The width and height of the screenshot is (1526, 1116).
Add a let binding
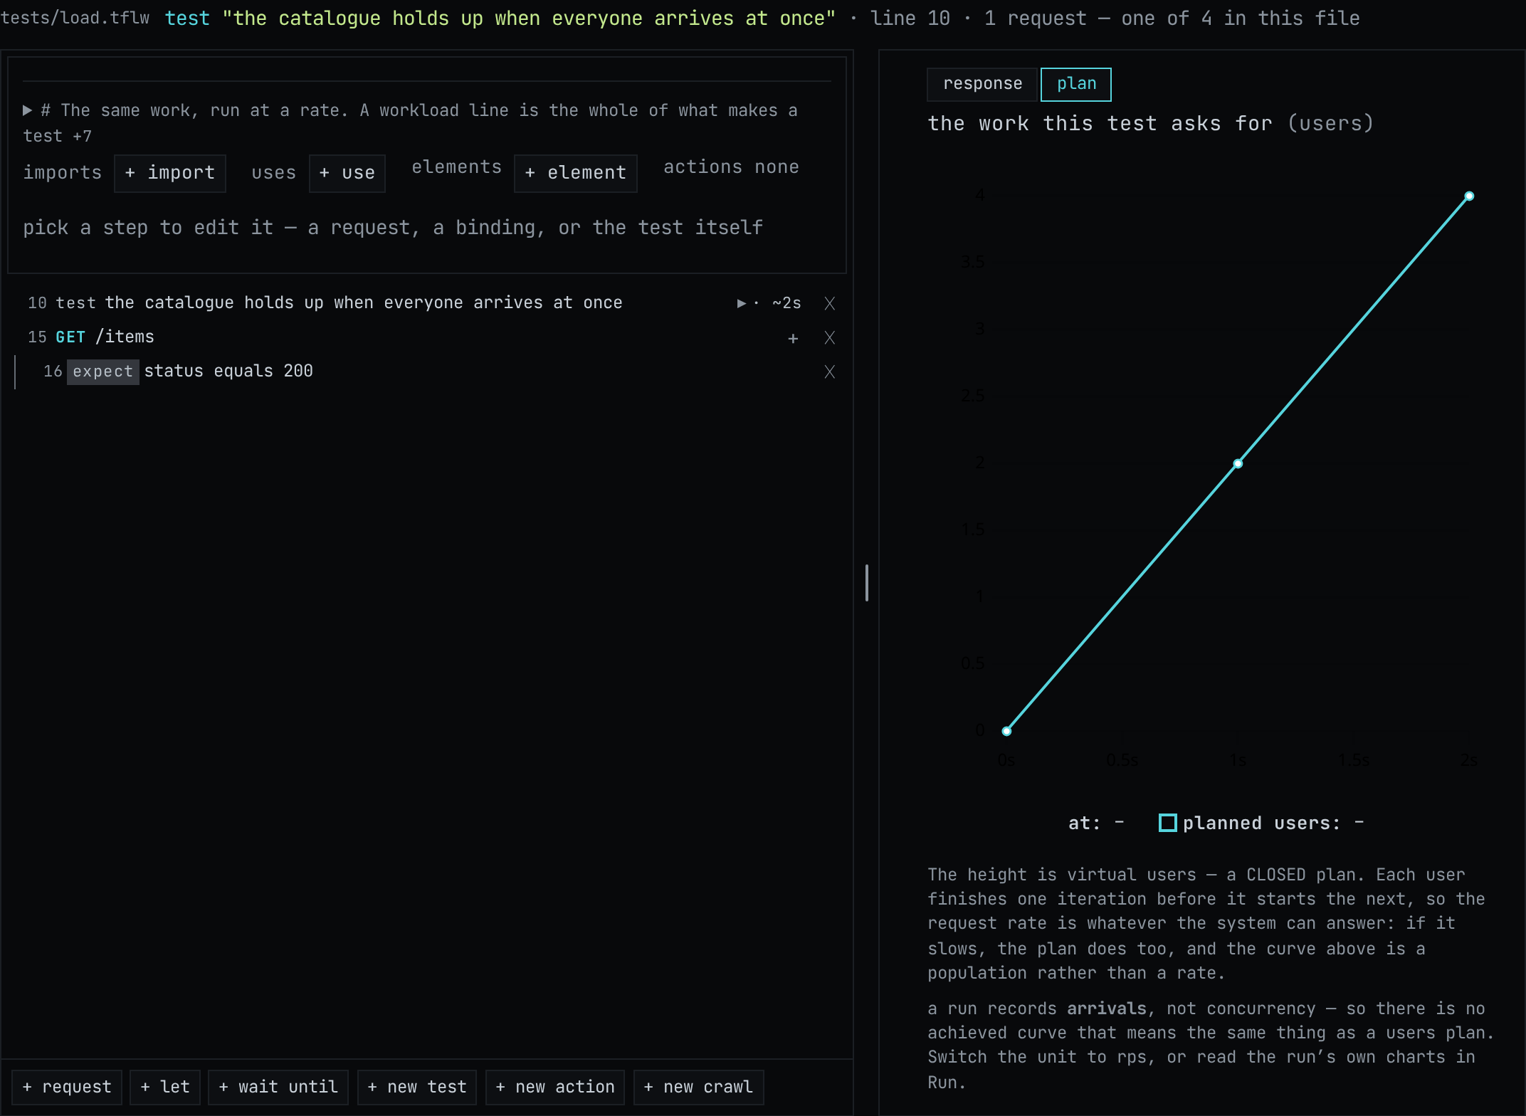click(165, 1087)
